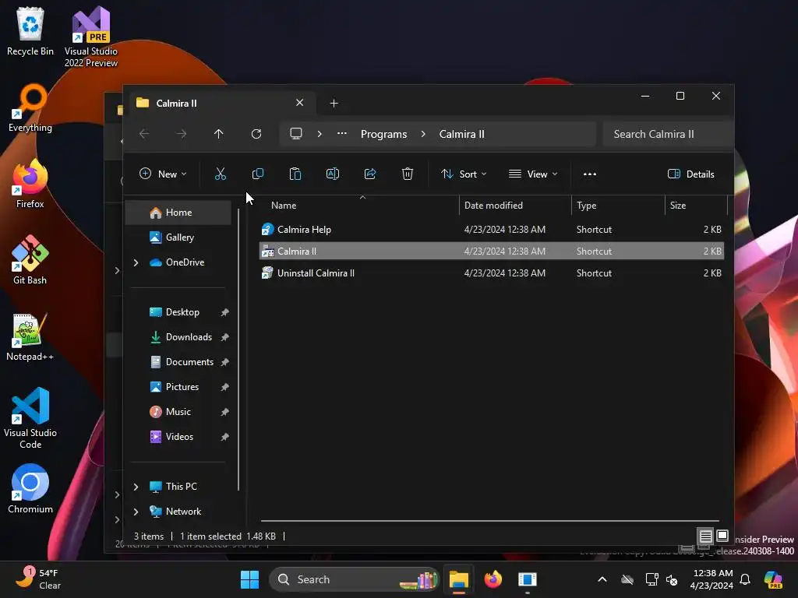Screen dimensions: 798x598
Task: Open Pictures in quick access
Action: click(x=178, y=387)
